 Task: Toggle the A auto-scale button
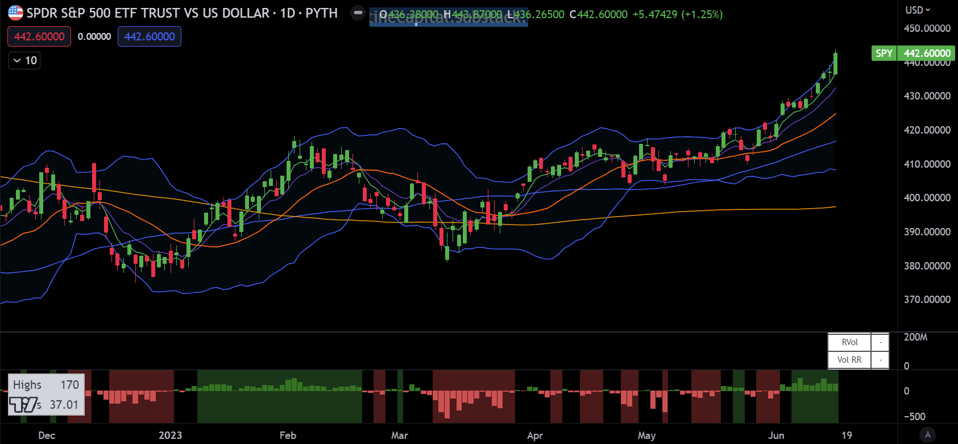[928, 435]
